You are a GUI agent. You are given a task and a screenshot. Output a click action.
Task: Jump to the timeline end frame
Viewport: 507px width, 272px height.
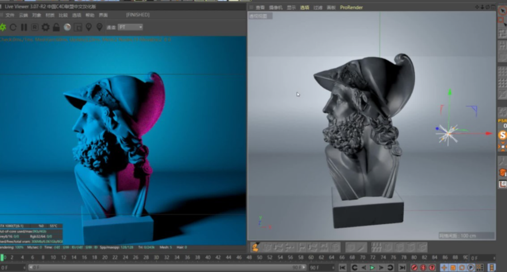click(x=402, y=268)
